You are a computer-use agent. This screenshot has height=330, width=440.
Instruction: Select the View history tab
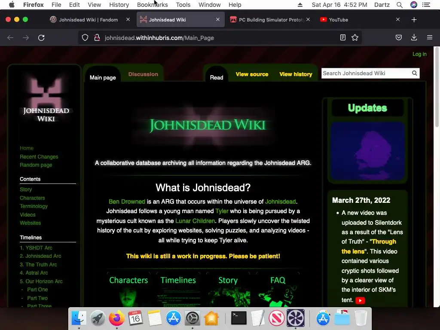click(296, 74)
